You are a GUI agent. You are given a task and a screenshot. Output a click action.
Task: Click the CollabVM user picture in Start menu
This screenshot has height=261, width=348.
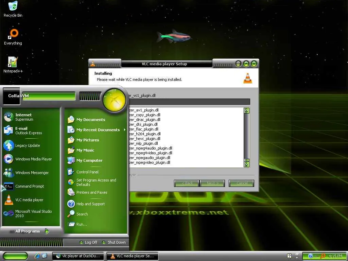point(11,96)
